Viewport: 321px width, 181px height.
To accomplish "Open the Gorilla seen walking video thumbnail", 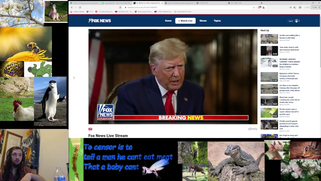I will pyautogui.click(x=269, y=39).
